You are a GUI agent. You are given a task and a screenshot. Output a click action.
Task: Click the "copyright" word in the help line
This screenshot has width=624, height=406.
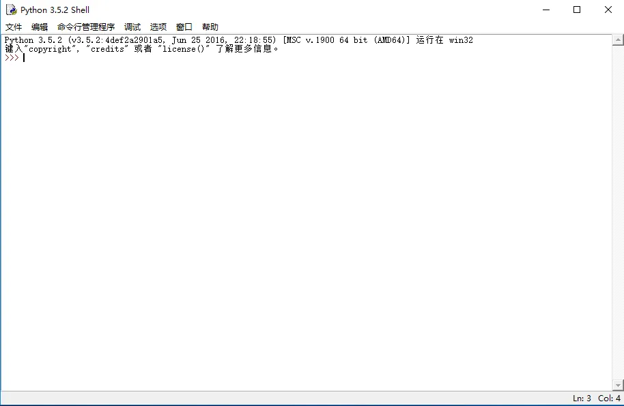pos(50,49)
